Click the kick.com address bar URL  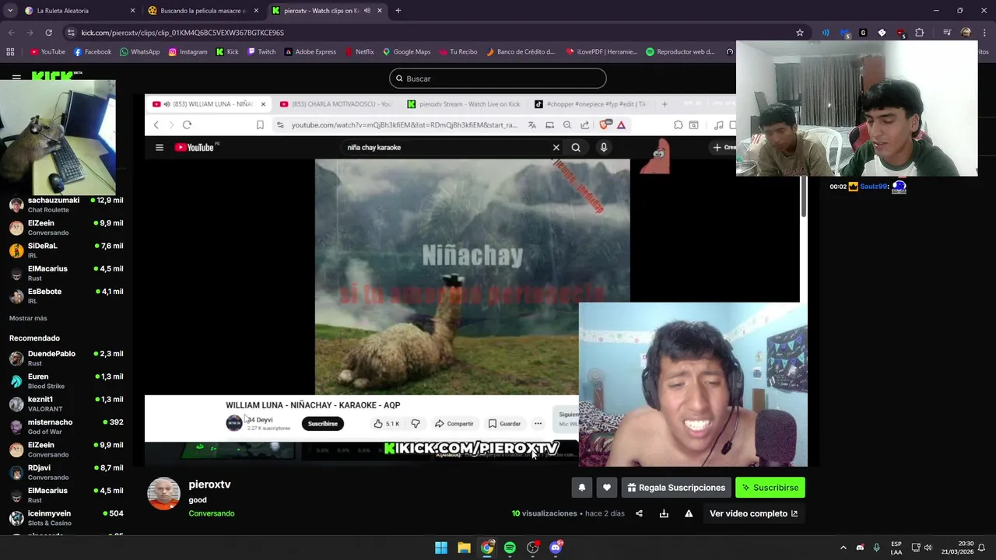[x=183, y=33]
